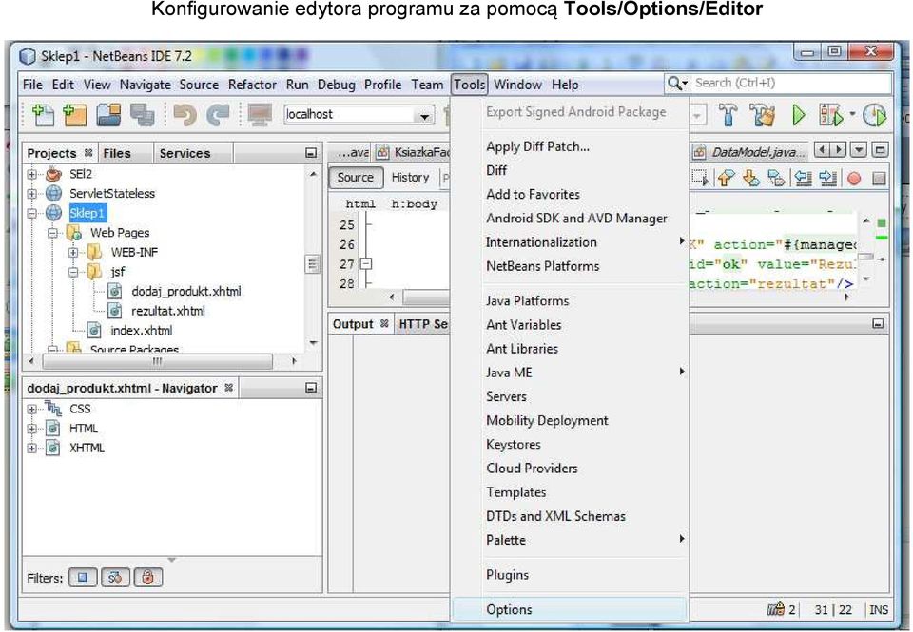913x632 pixels.
Task: Click the shift line right icon
Action: point(828,178)
